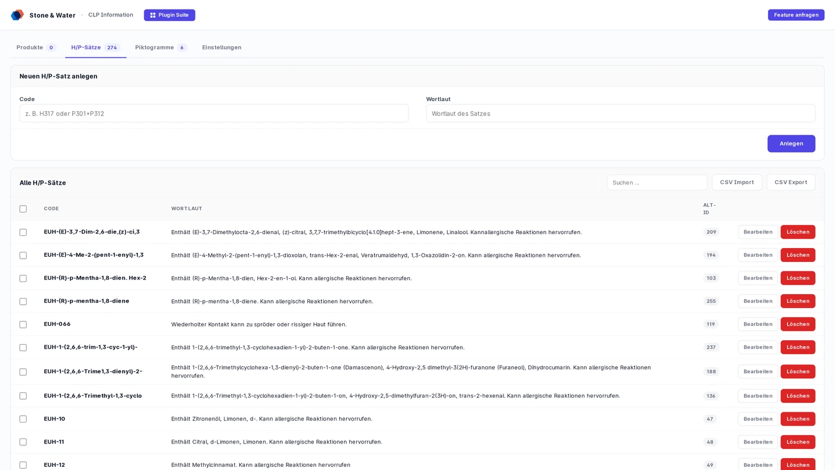Click Löschen for Alt-ID 188 row
835x470 pixels.
tap(798, 371)
